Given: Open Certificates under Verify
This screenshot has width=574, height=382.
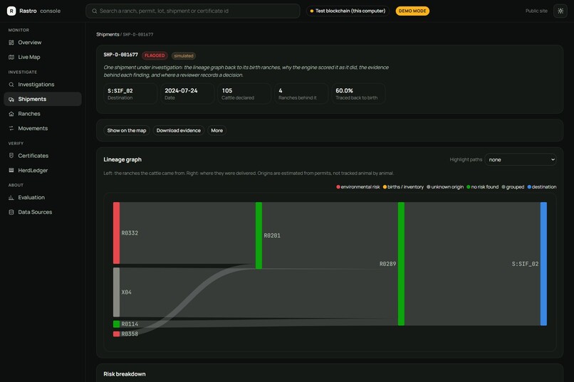Looking at the screenshot, I should 43,156.
